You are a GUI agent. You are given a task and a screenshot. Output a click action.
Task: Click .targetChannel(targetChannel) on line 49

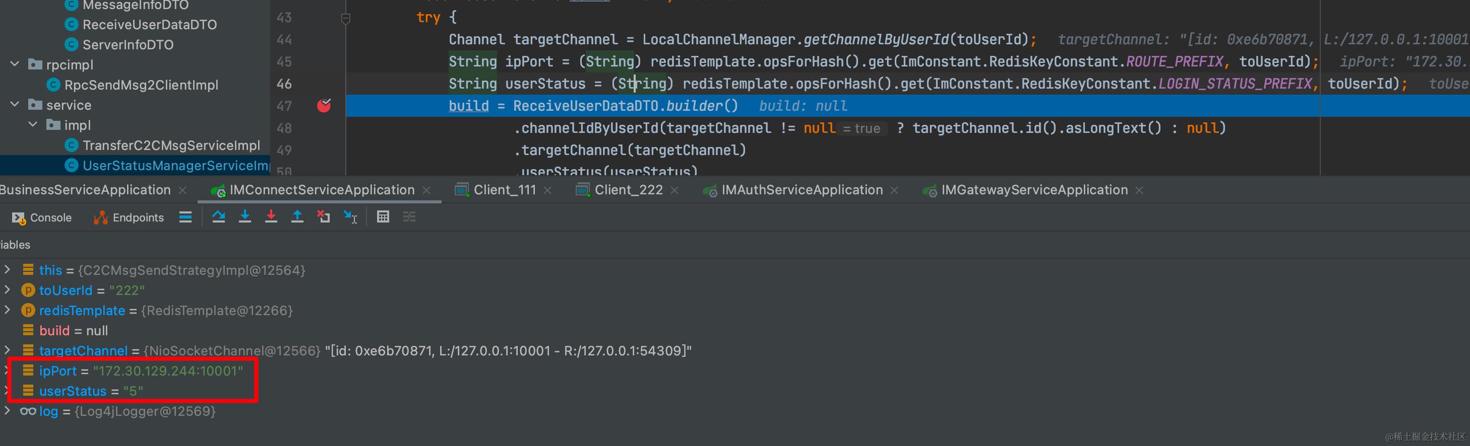pos(630,151)
